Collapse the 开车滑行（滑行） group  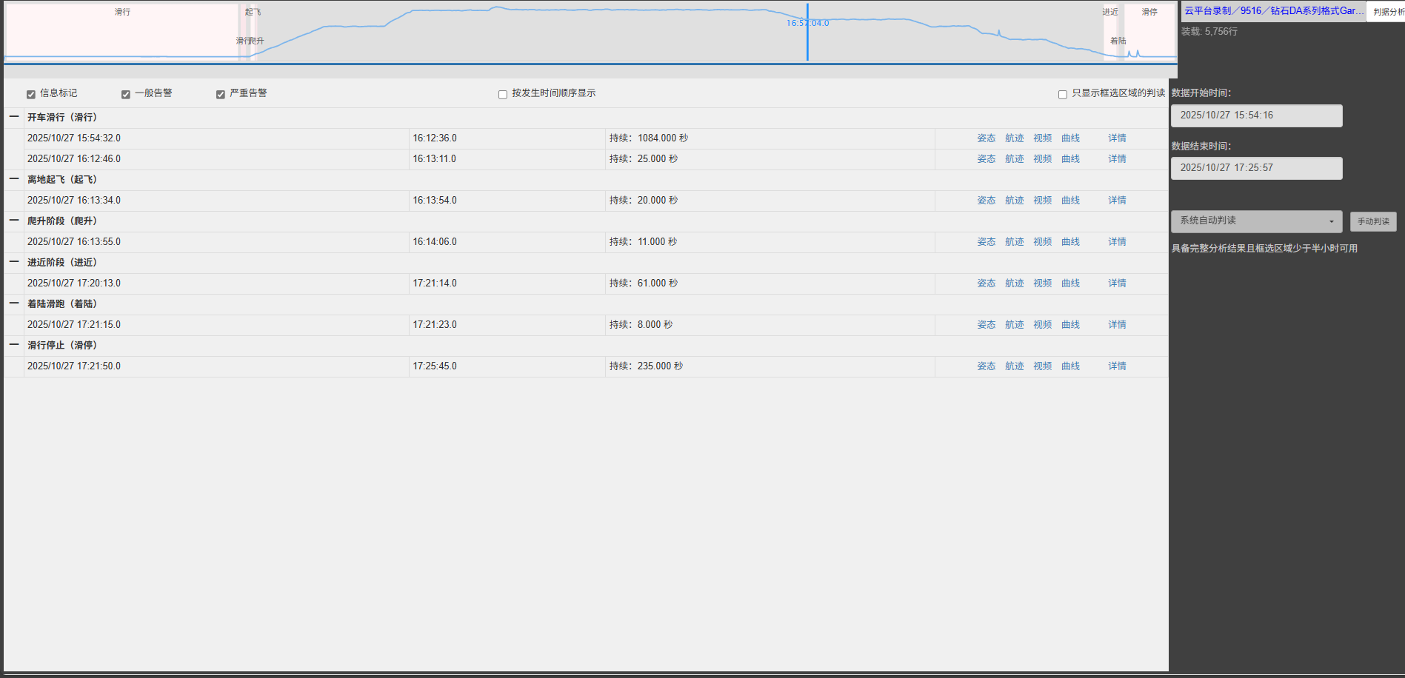coord(14,117)
